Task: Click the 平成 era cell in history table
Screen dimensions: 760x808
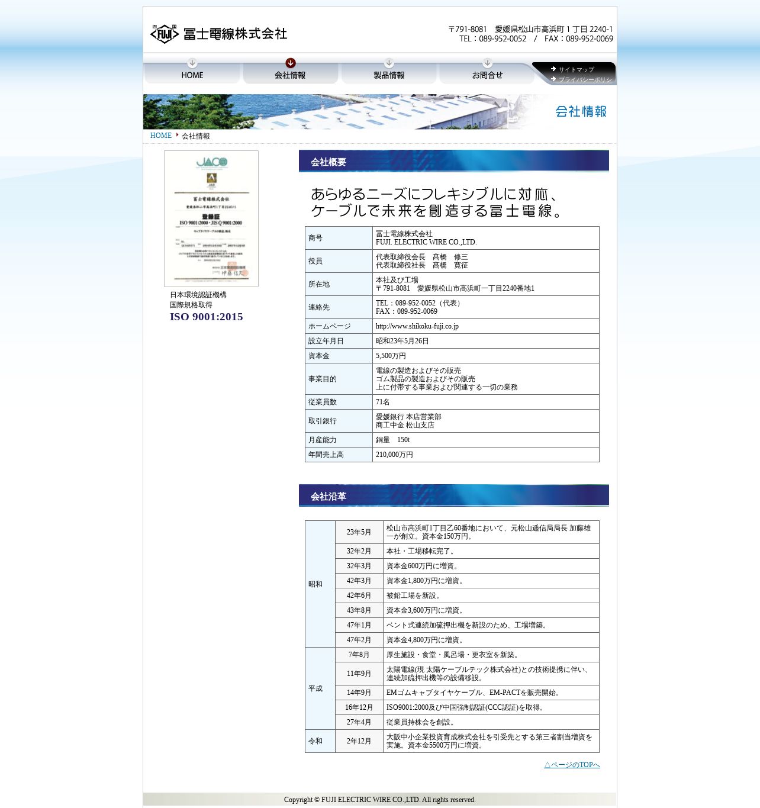Action: tap(320, 688)
